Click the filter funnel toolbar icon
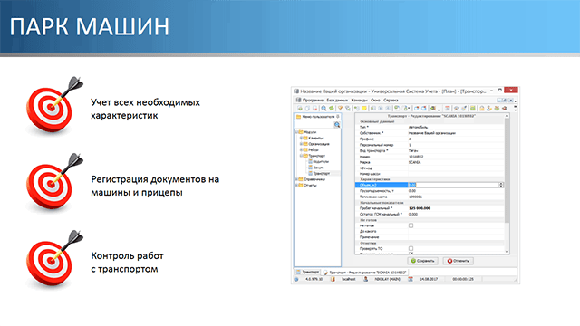Viewport: 580px width, 326px height. (x=340, y=109)
